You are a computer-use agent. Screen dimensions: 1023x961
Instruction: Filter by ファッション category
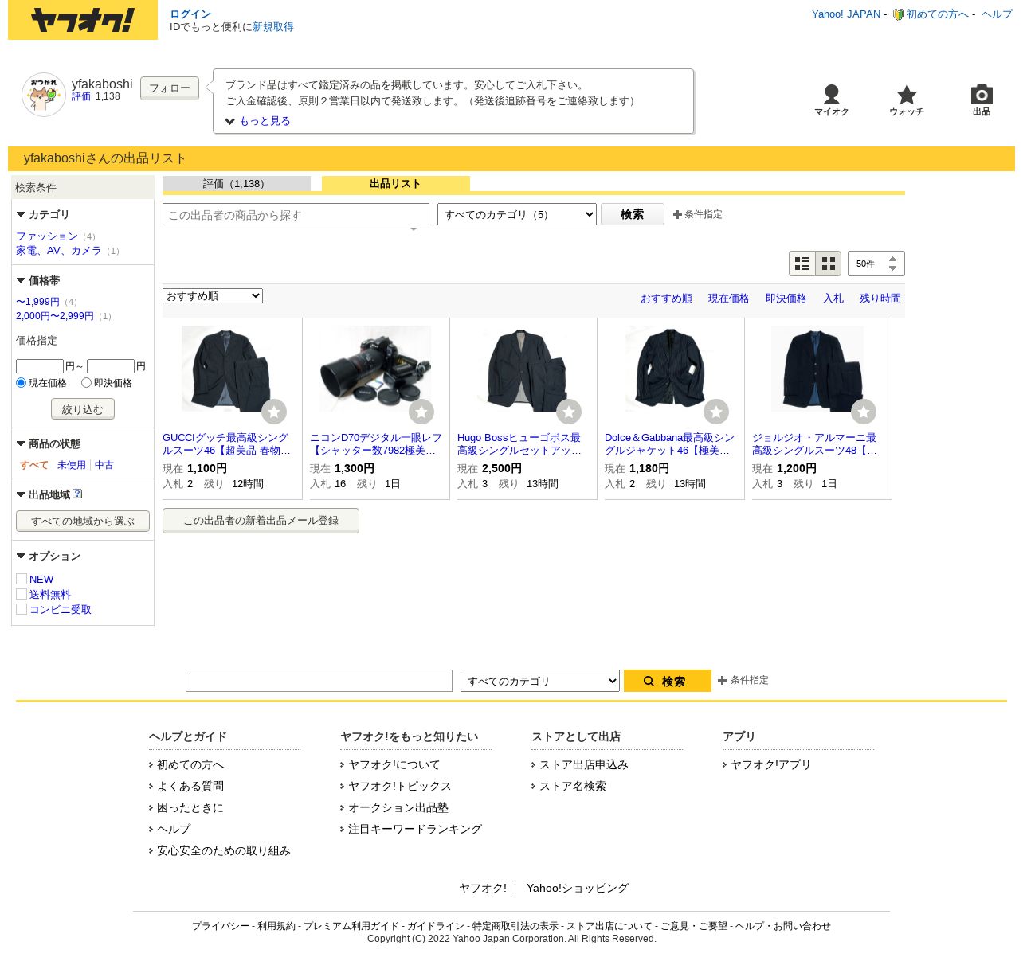[x=47, y=236]
